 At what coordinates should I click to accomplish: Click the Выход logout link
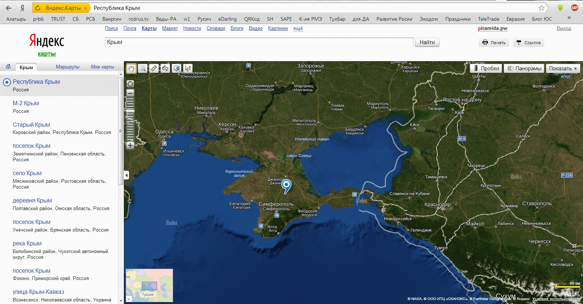(x=564, y=28)
